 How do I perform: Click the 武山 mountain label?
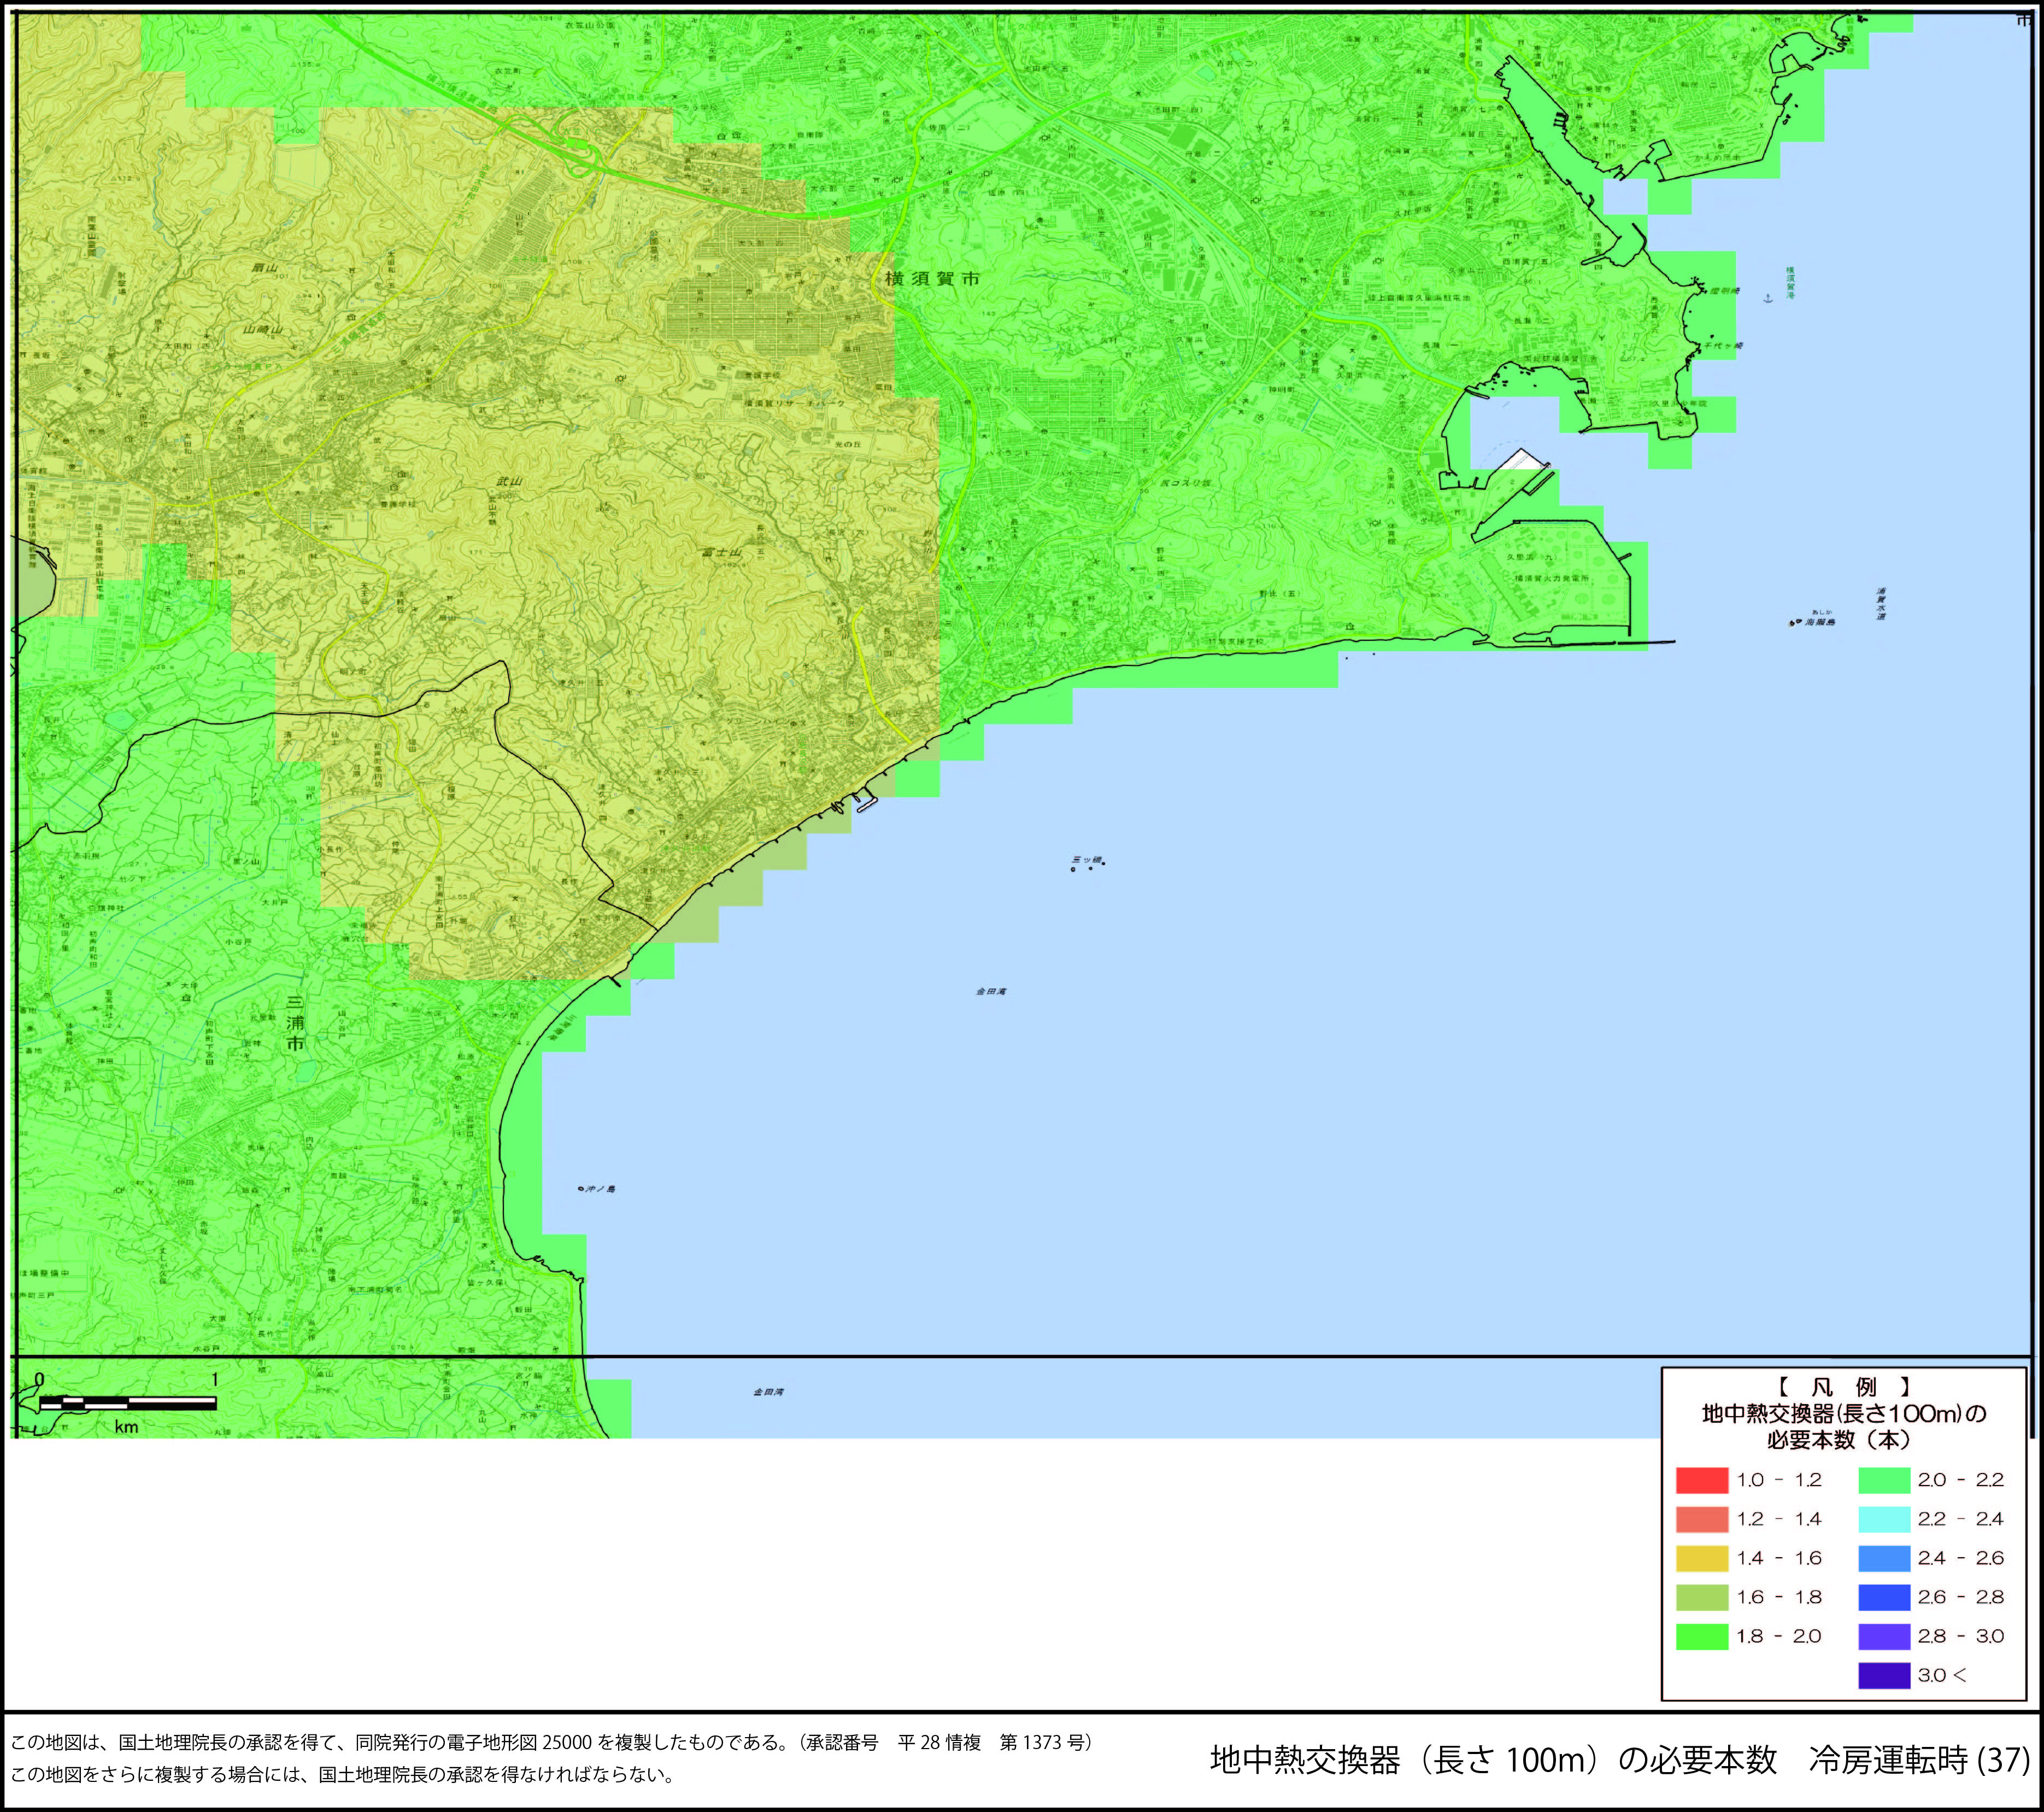pos(510,482)
